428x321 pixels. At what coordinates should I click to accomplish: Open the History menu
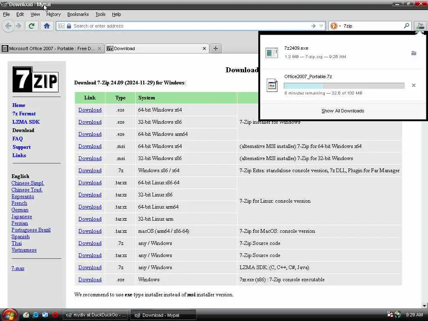(53, 14)
